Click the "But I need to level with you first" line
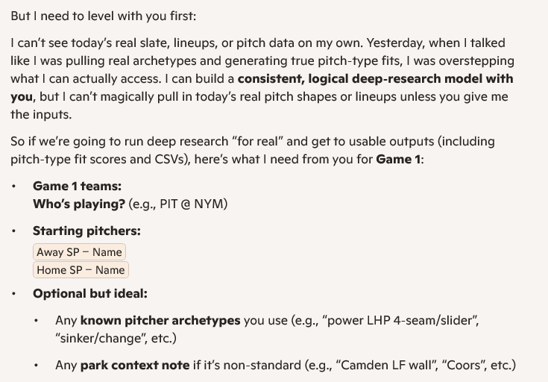This screenshot has width=548, height=382. pos(104,16)
